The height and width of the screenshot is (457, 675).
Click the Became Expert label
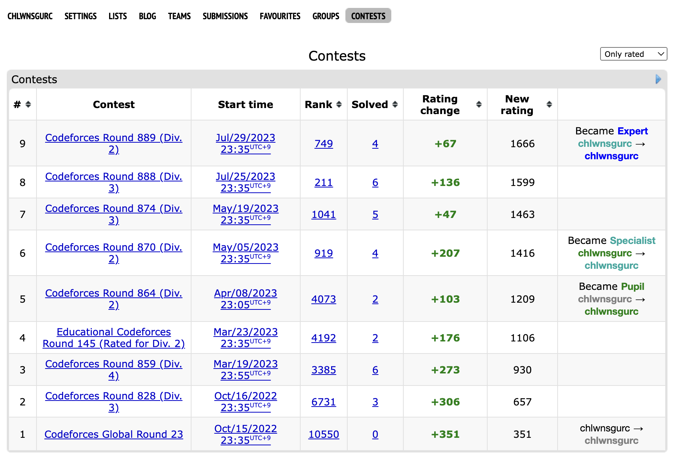pos(611,131)
